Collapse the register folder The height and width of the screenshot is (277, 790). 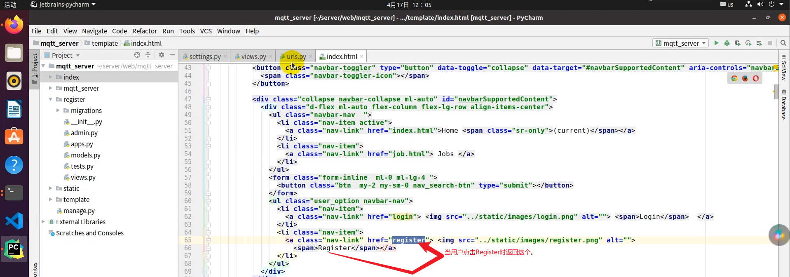(51, 99)
